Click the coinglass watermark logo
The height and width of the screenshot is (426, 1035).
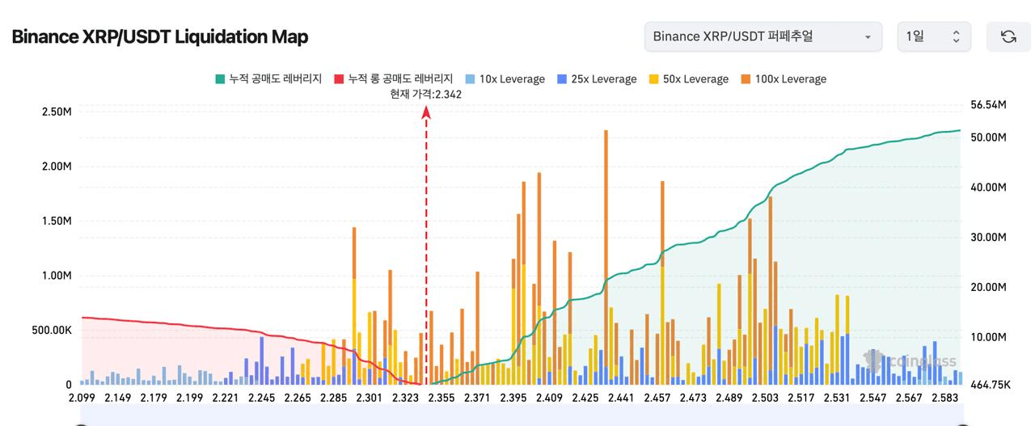(910, 361)
